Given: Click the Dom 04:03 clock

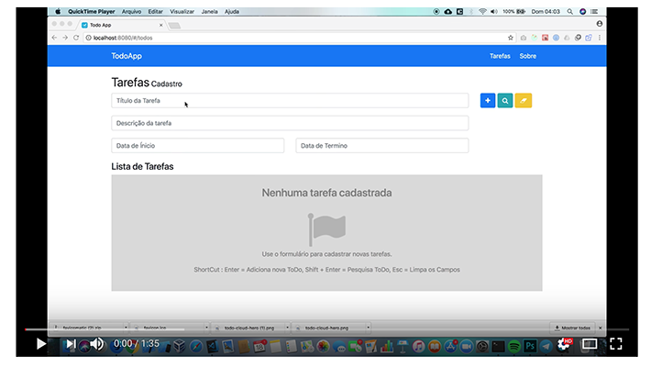Looking at the screenshot, I should click(546, 12).
